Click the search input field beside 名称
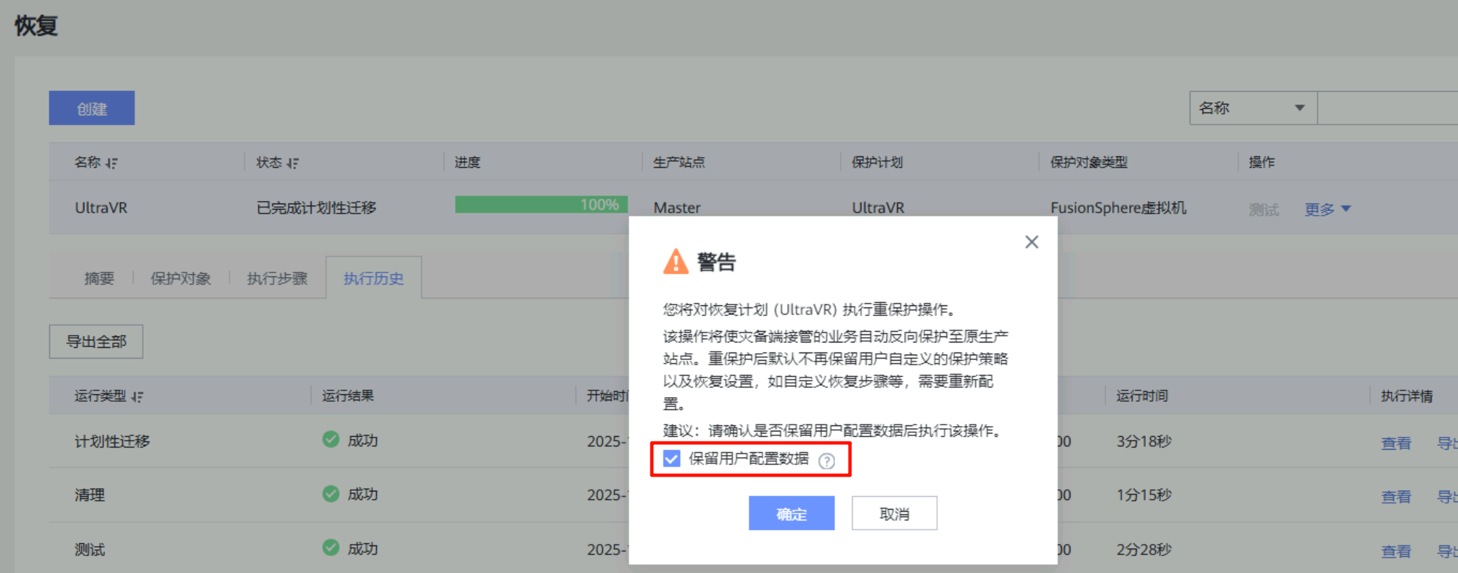1458x573 pixels. [1387, 109]
